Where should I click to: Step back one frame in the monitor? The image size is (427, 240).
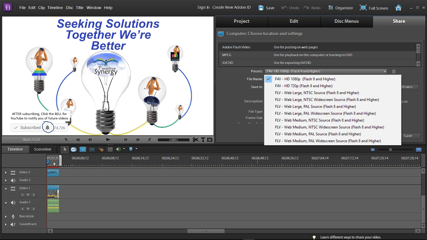[90, 140]
